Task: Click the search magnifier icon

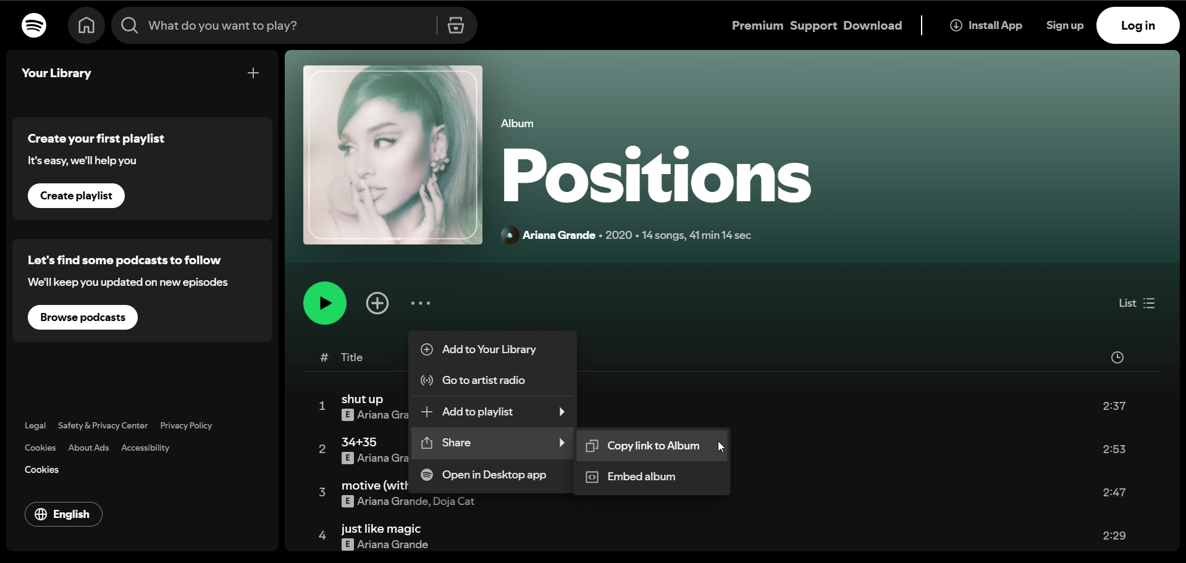Action: 130,25
